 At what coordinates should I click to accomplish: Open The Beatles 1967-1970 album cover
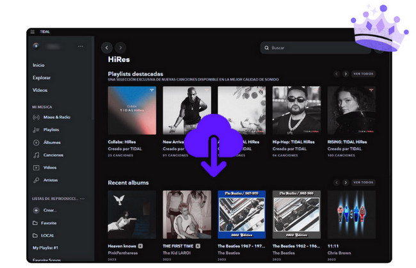[242, 214]
